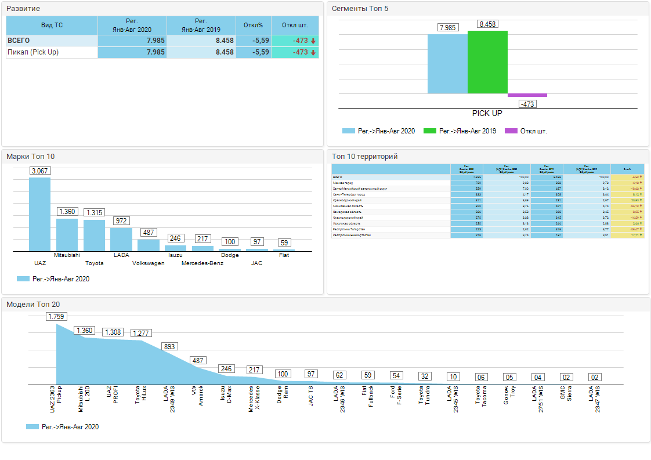The width and height of the screenshot is (651, 460).
Task: Click legend swatch under Марки Топ 10
Action: (23, 279)
